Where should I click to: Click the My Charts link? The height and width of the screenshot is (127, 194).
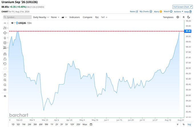point(146,11)
